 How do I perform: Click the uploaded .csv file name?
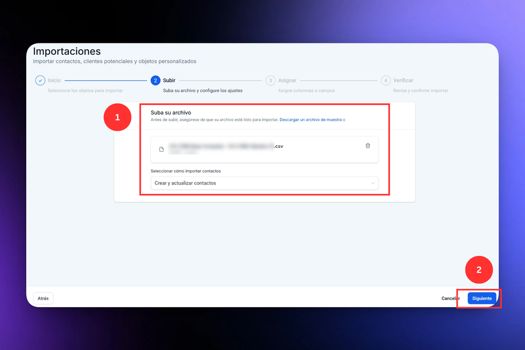click(226, 146)
